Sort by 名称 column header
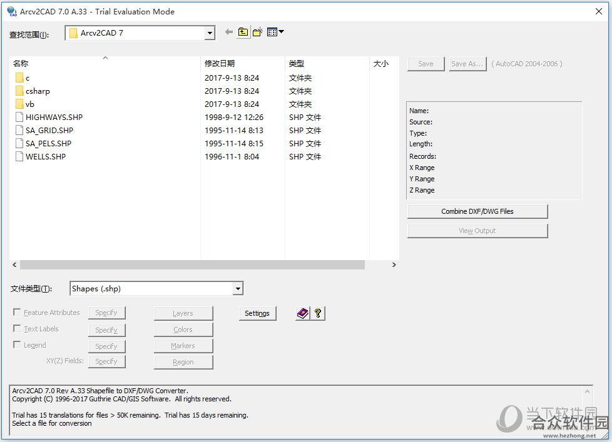Image resolution: width=612 pixels, height=442 pixels. coord(105,64)
